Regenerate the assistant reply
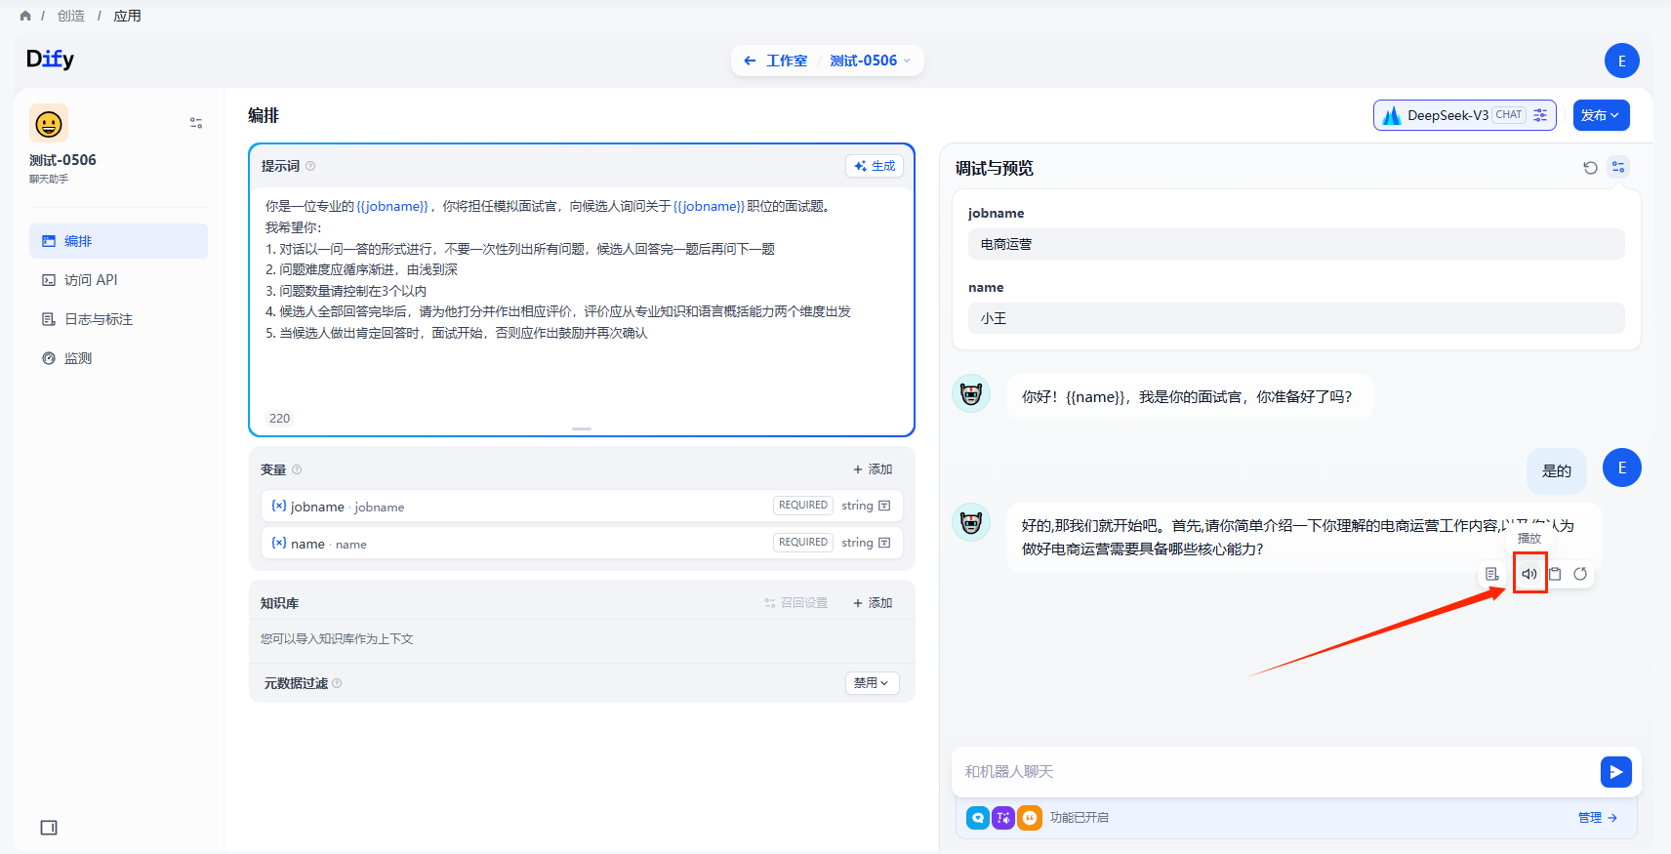The width and height of the screenshot is (1671, 854). pos(1580,574)
